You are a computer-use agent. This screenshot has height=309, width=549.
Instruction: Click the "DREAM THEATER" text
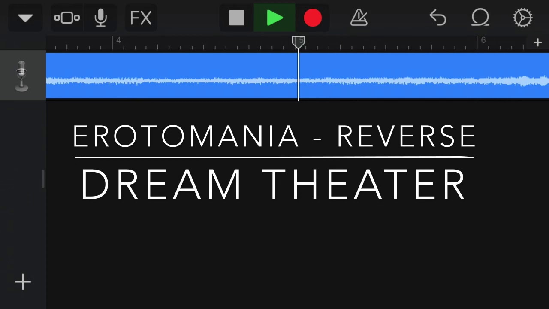(x=273, y=185)
